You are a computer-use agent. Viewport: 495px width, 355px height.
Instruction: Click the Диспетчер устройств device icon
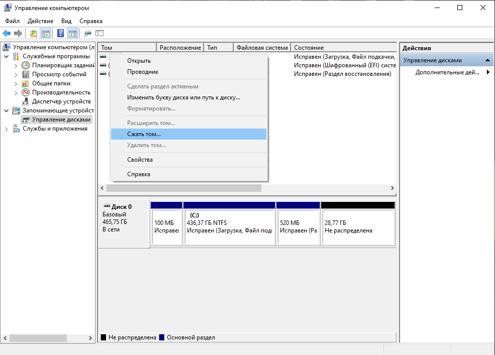tap(26, 101)
